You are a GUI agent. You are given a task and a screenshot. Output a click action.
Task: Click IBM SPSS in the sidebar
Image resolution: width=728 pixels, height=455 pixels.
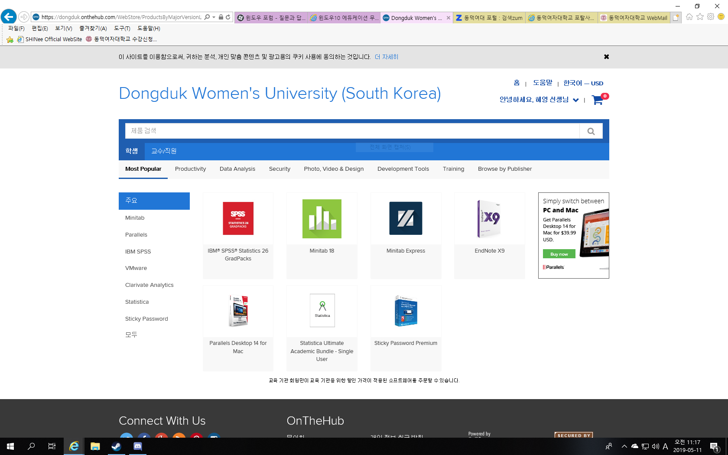[138, 252]
